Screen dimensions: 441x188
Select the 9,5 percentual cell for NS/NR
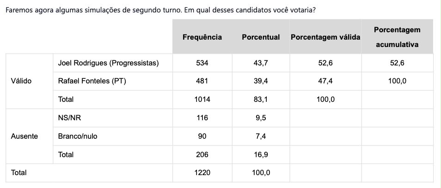point(261,118)
